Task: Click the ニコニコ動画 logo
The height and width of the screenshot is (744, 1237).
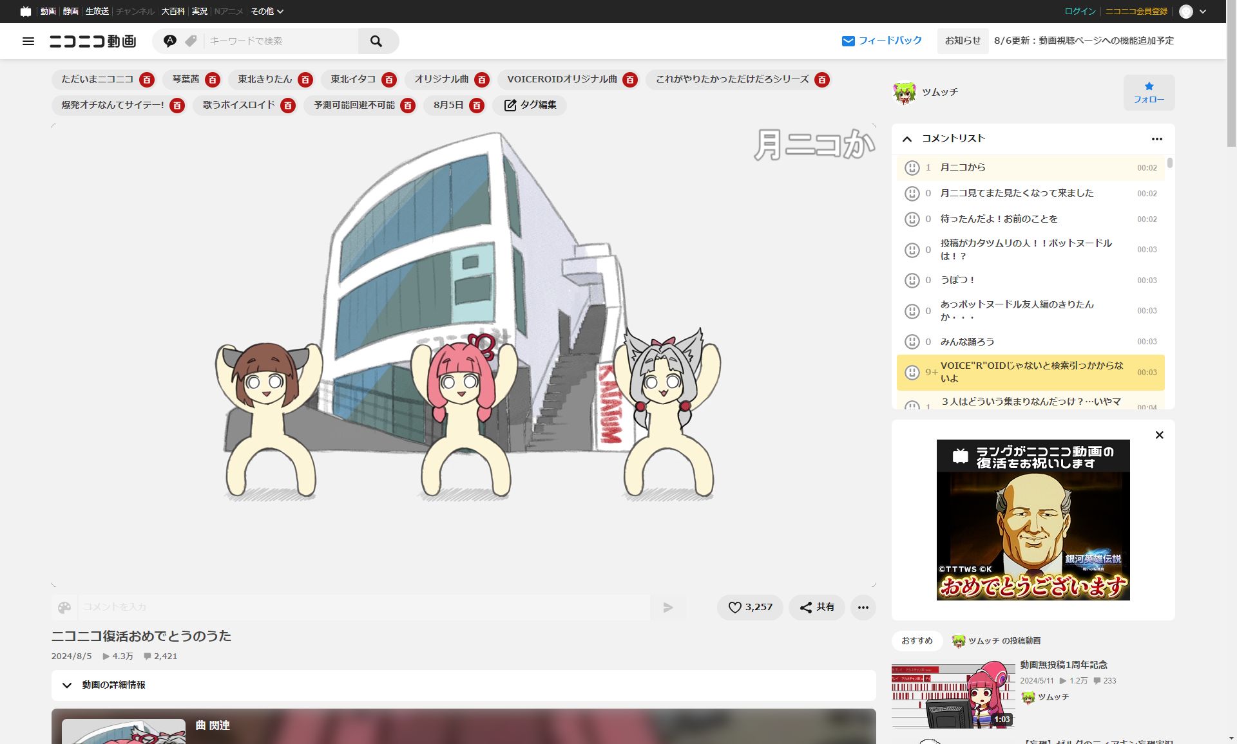Action: click(x=93, y=41)
